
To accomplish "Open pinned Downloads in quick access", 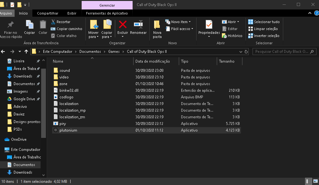I will pos(23,76).
